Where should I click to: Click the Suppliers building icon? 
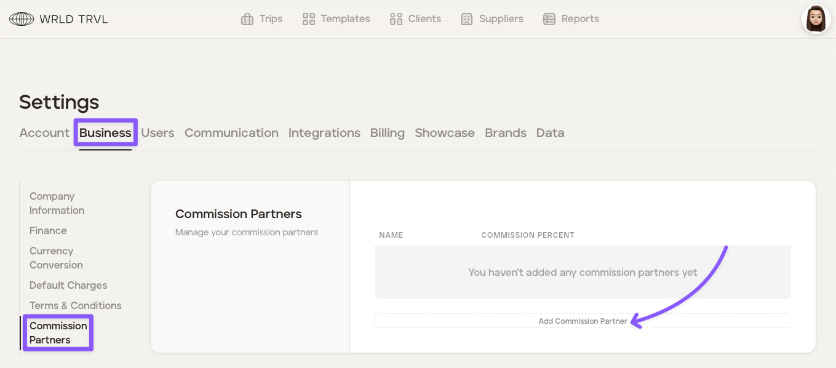pos(467,19)
